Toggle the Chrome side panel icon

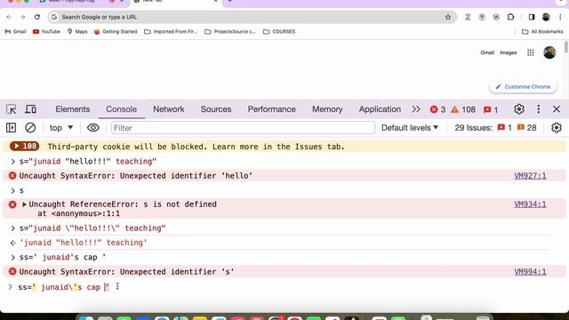(532, 17)
